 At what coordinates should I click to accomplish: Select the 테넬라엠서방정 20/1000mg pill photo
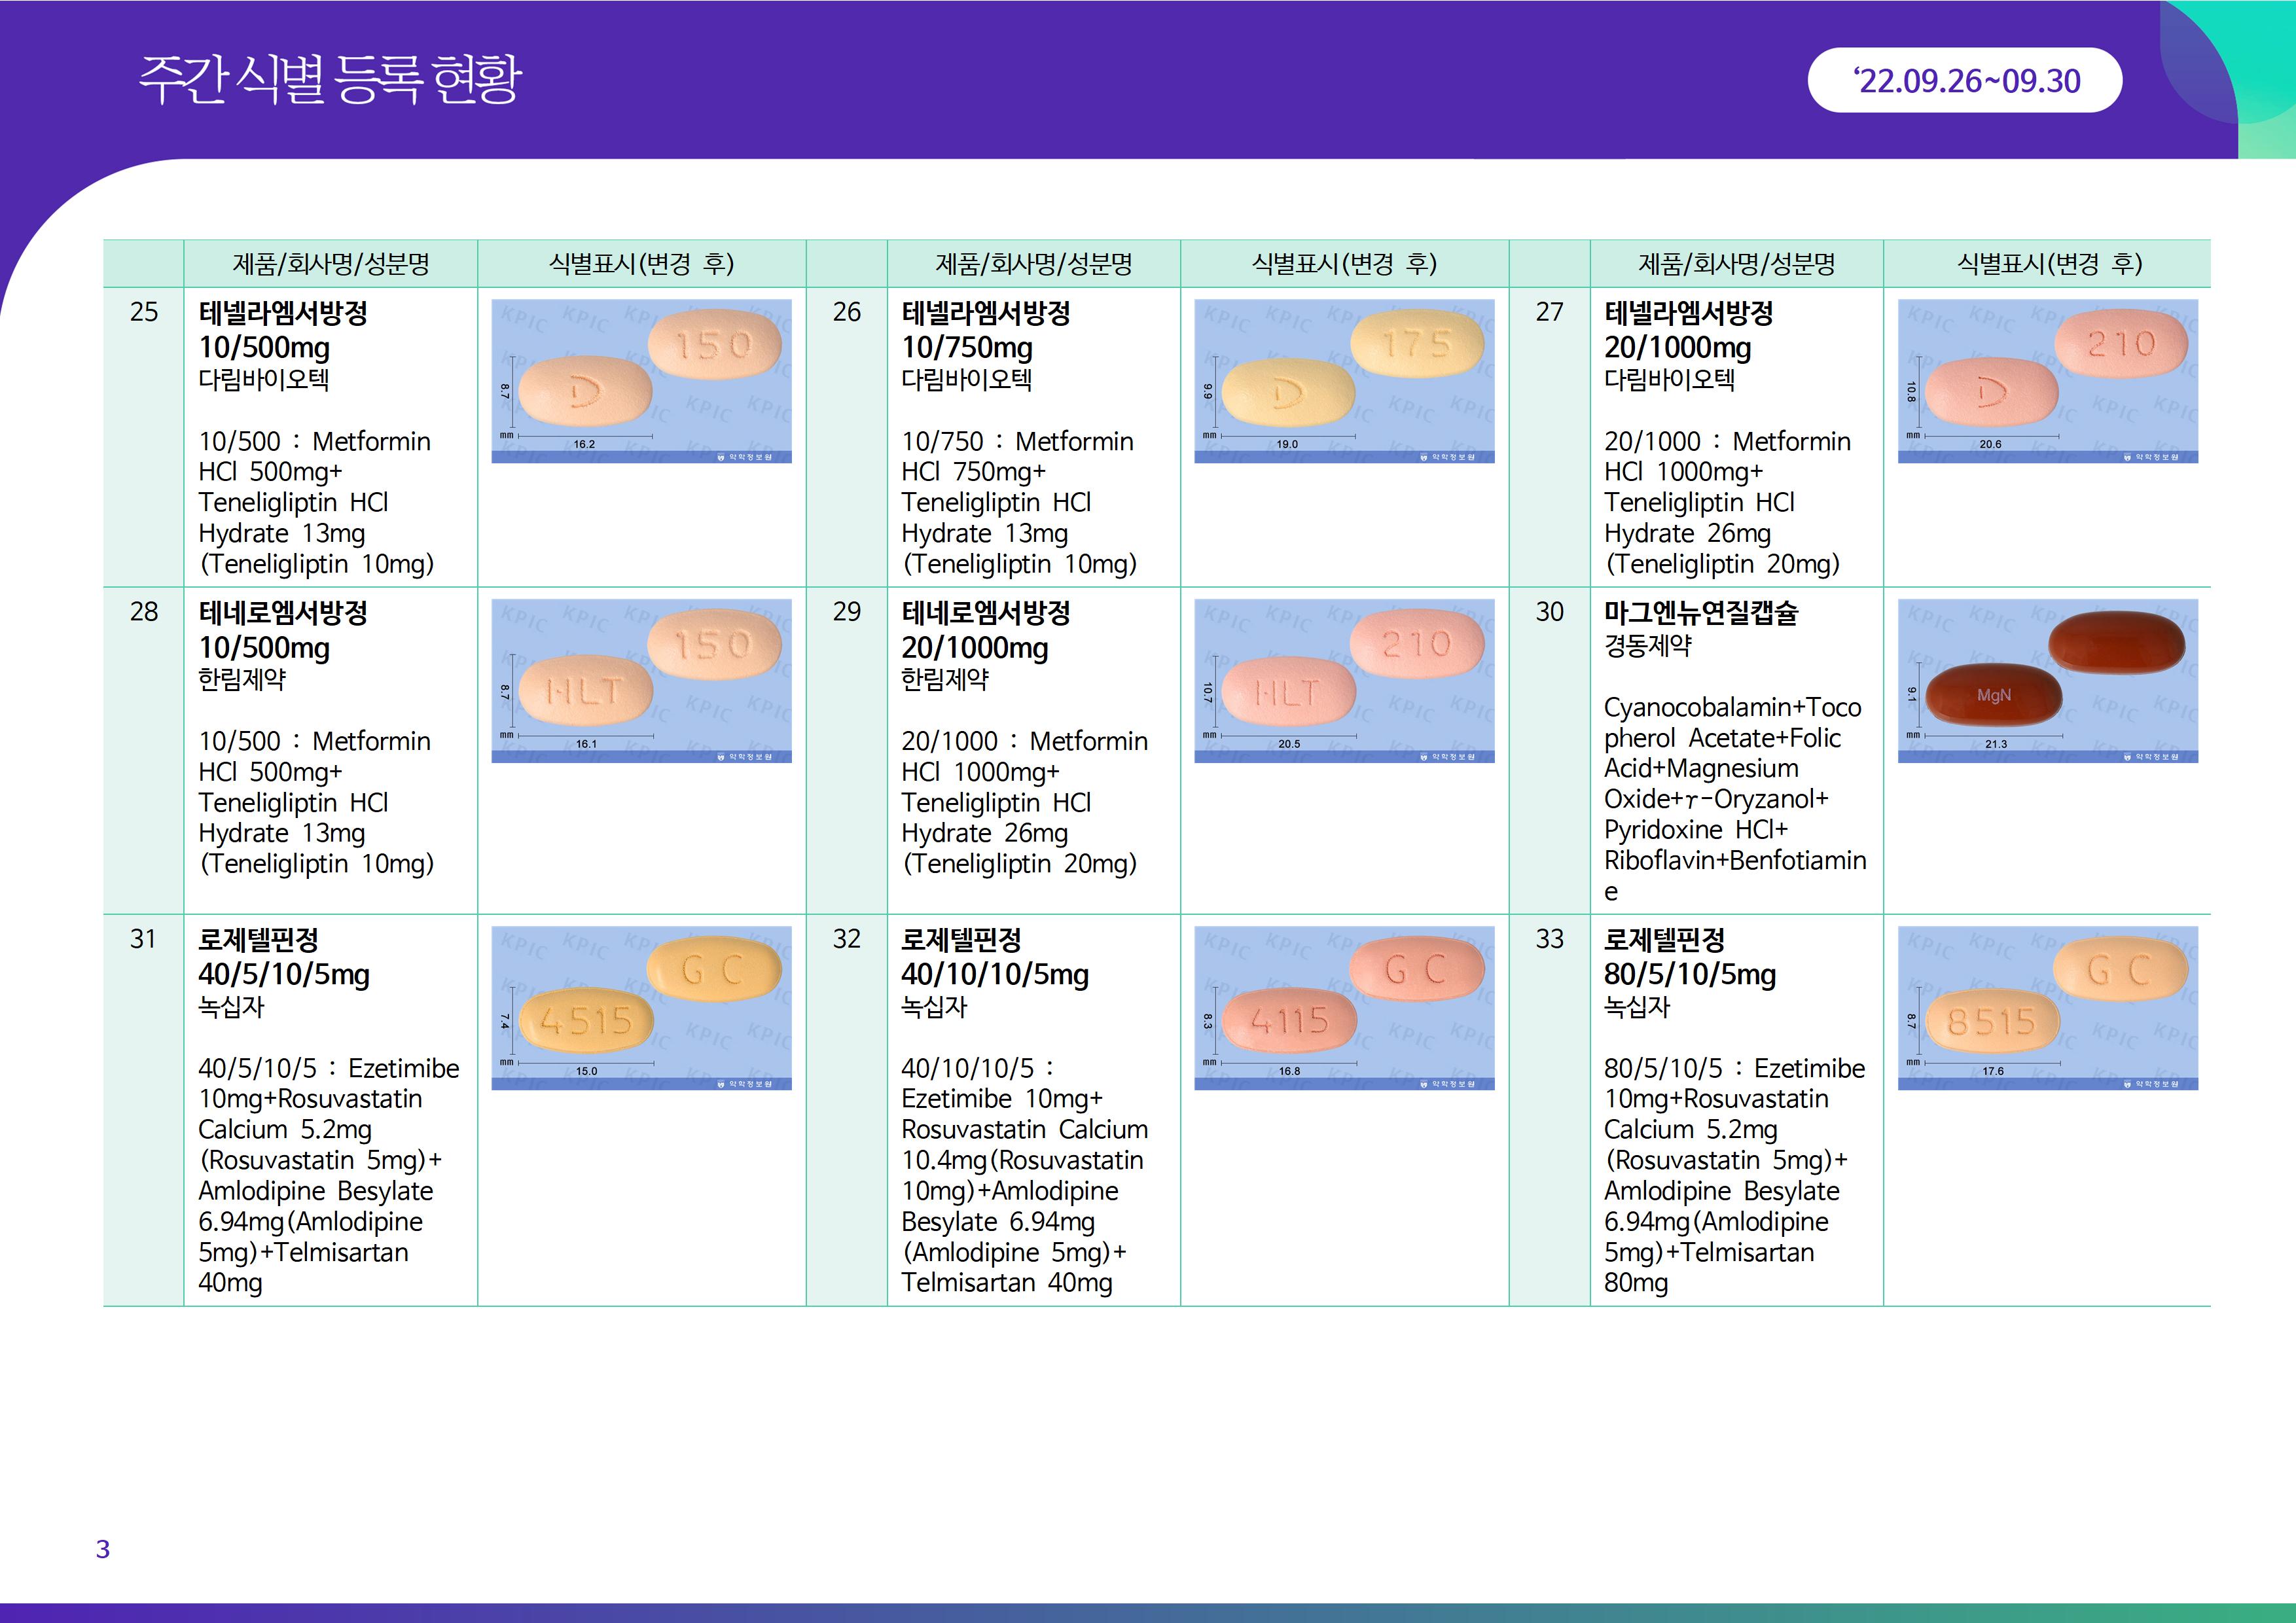[2047, 381]
